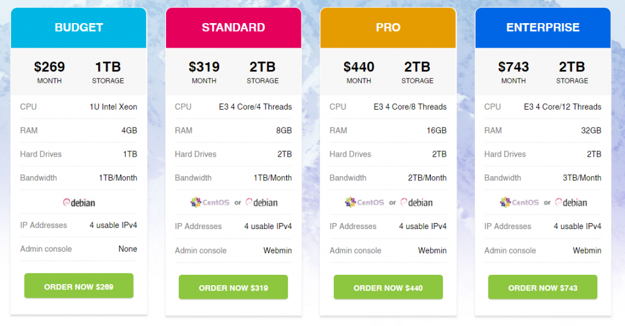
Task: Click the Pro Bandwidth 2TB/Month row
Action: (388, 178)
